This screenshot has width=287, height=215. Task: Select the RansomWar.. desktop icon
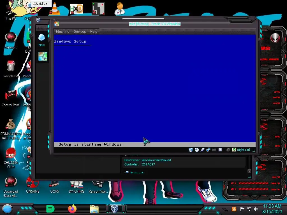pos(98,186)
